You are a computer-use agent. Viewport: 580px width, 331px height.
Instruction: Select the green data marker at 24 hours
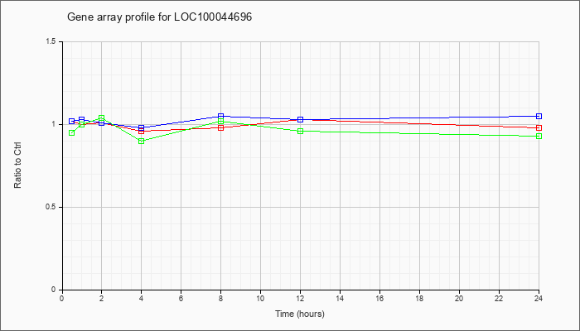tap(539, 136)
